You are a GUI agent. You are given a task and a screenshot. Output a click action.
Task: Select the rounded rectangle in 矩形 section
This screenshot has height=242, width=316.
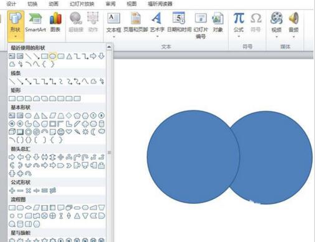coord(20,99)
